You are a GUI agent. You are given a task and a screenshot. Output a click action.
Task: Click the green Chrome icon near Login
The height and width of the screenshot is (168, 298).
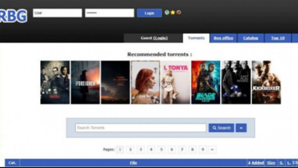(167, 12)
